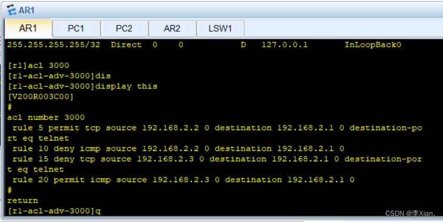This screenshot has width=443, height=222.
Task: Click the 'acl number 3000' line
Action: click(46, 118)
